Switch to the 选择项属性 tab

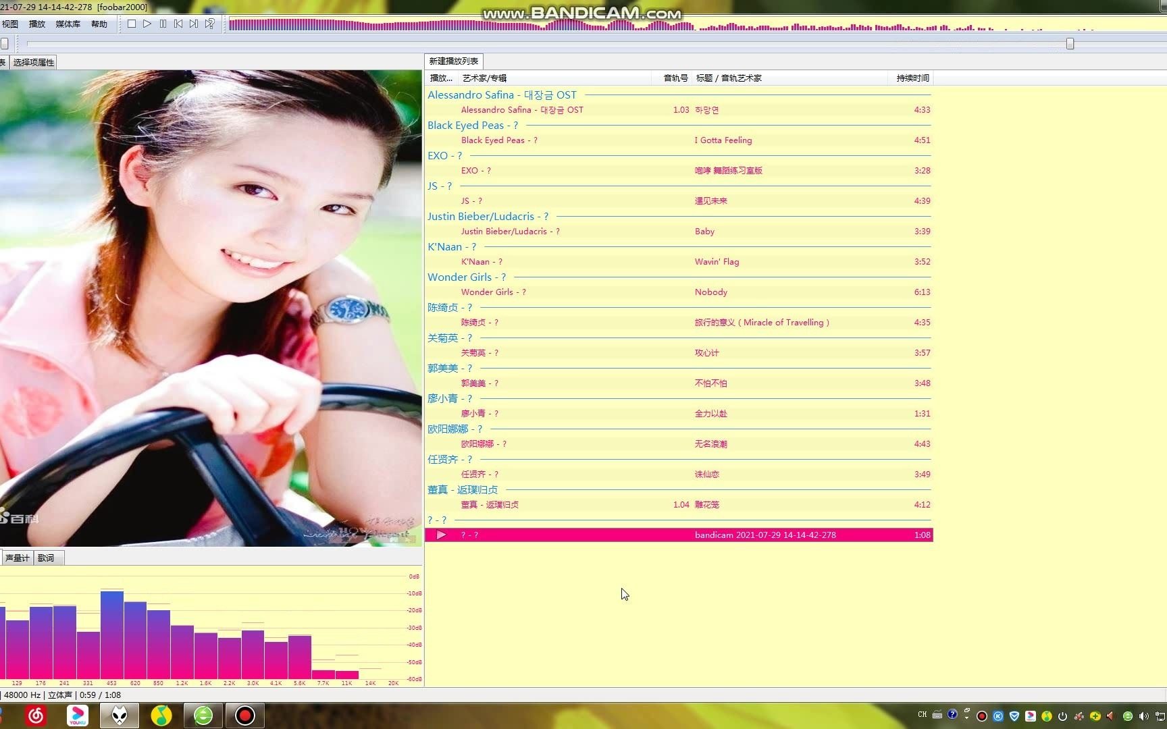[x=34, y=62]
